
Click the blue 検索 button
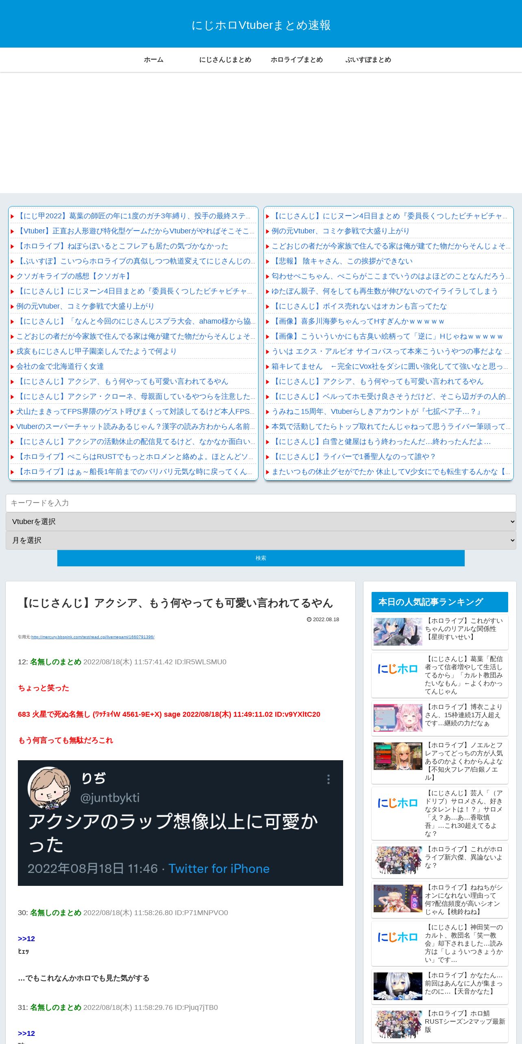[x=261, y=558]
